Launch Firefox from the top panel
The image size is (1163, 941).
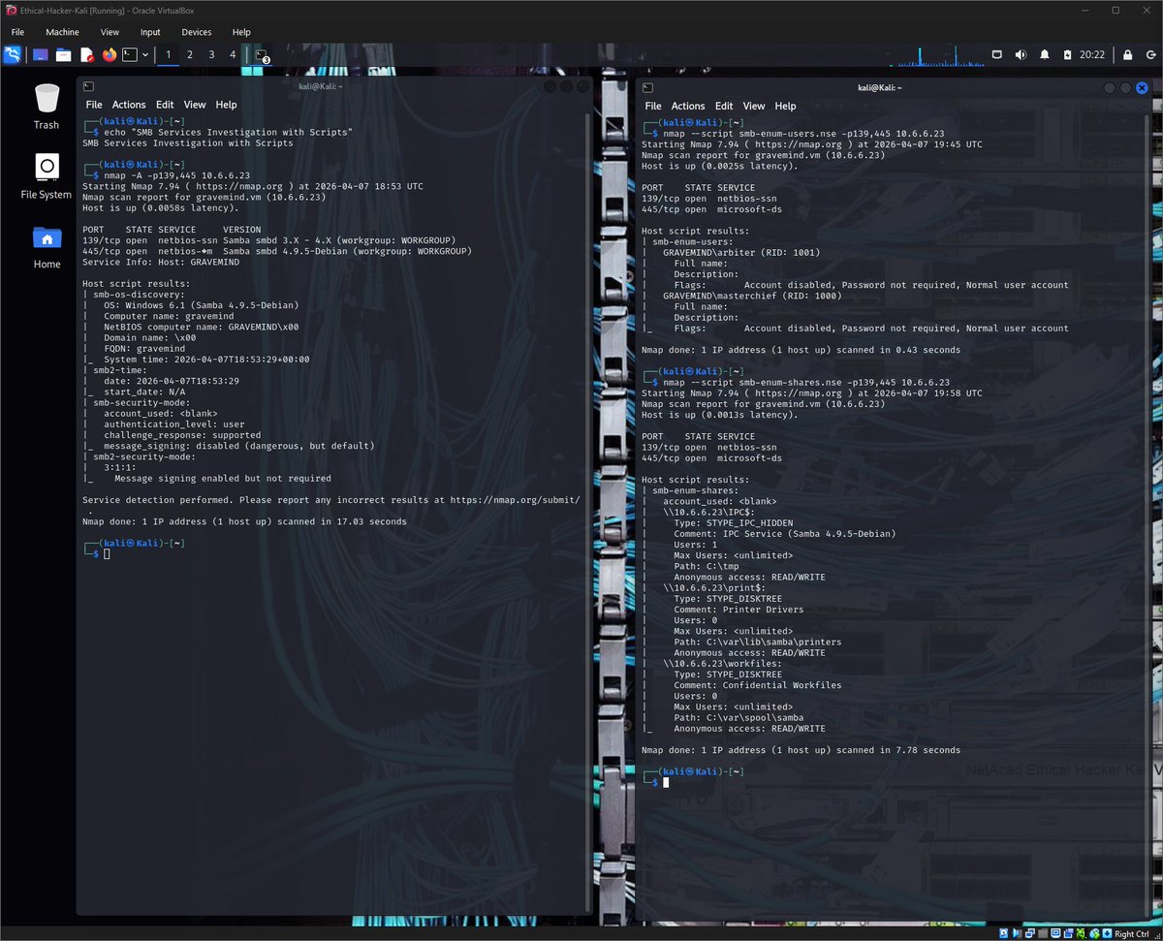pos(109,54)
